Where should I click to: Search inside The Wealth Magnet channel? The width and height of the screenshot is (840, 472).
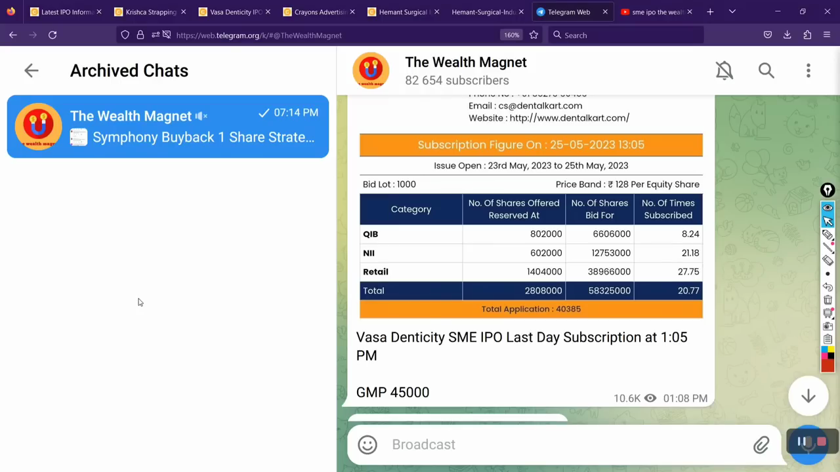[x=766, y=70]
